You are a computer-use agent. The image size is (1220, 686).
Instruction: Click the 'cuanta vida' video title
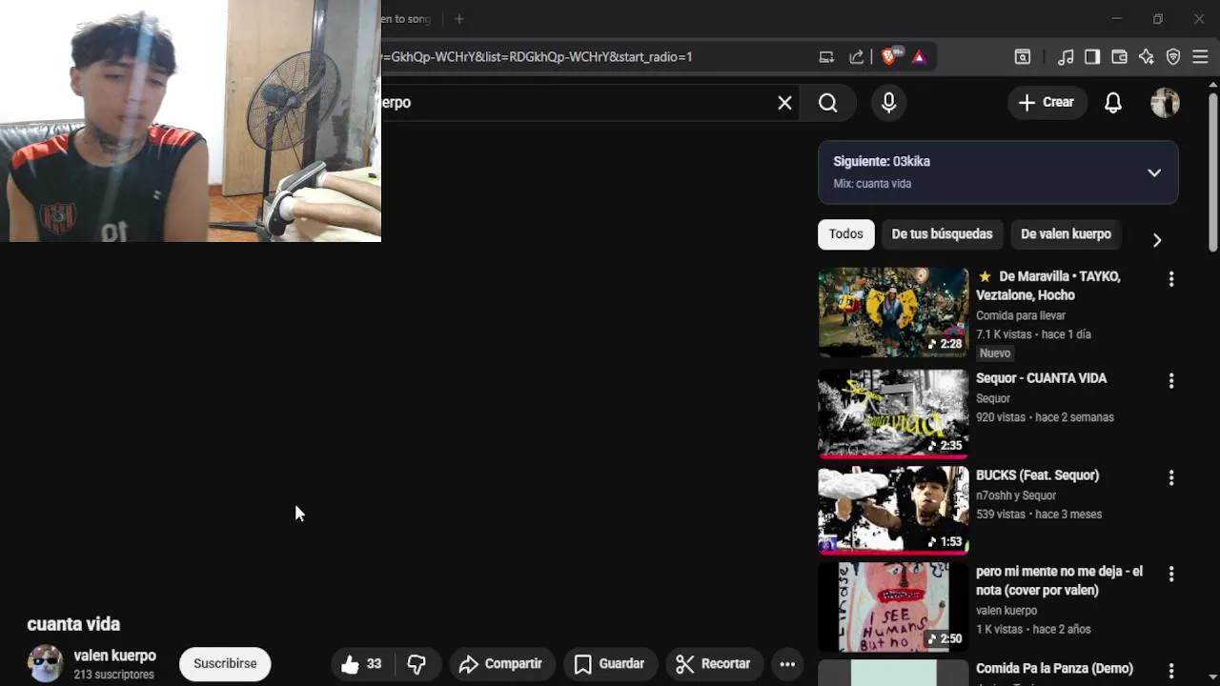[x=73, y=624]
